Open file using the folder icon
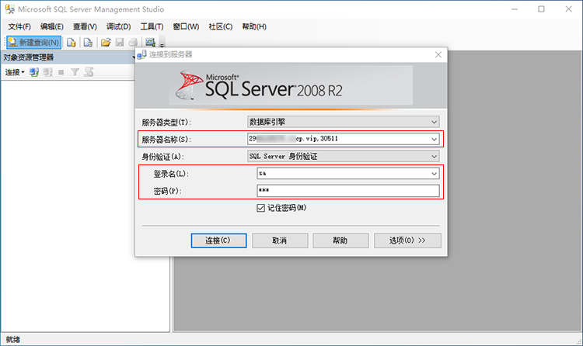Image resolution: width=583 pixels, height=346 pixels. pos(106,42)
